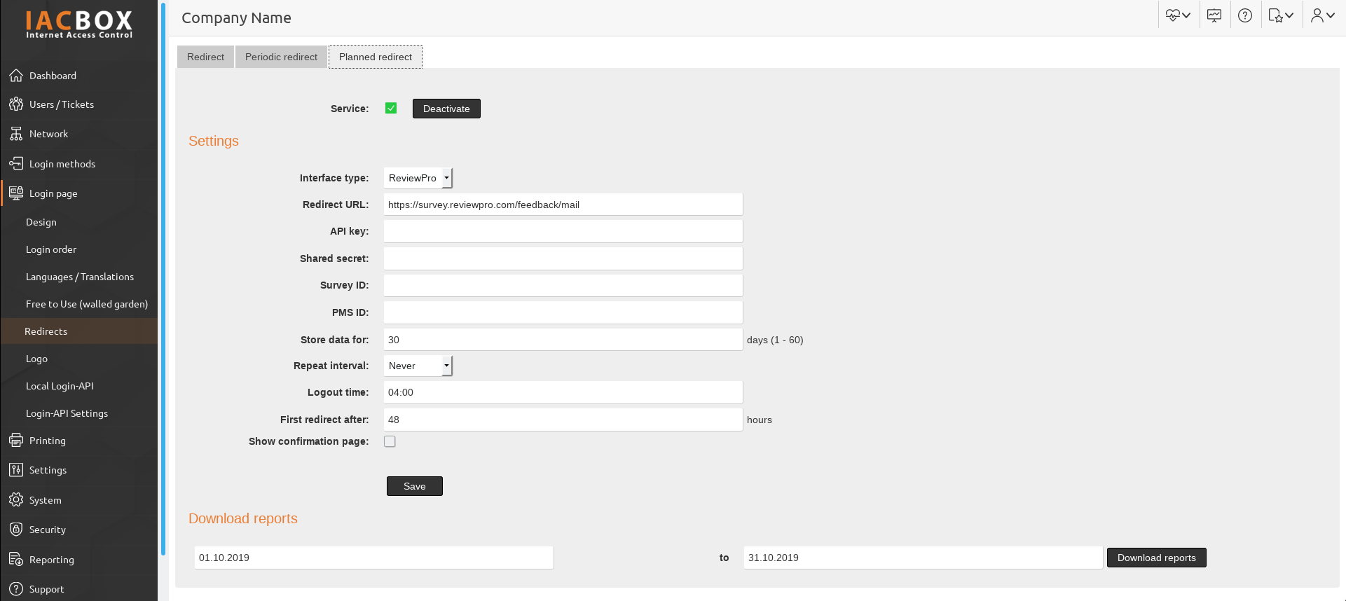Click the System gear icon
The image size is (1346, 601).
click(x=16, y=500)
